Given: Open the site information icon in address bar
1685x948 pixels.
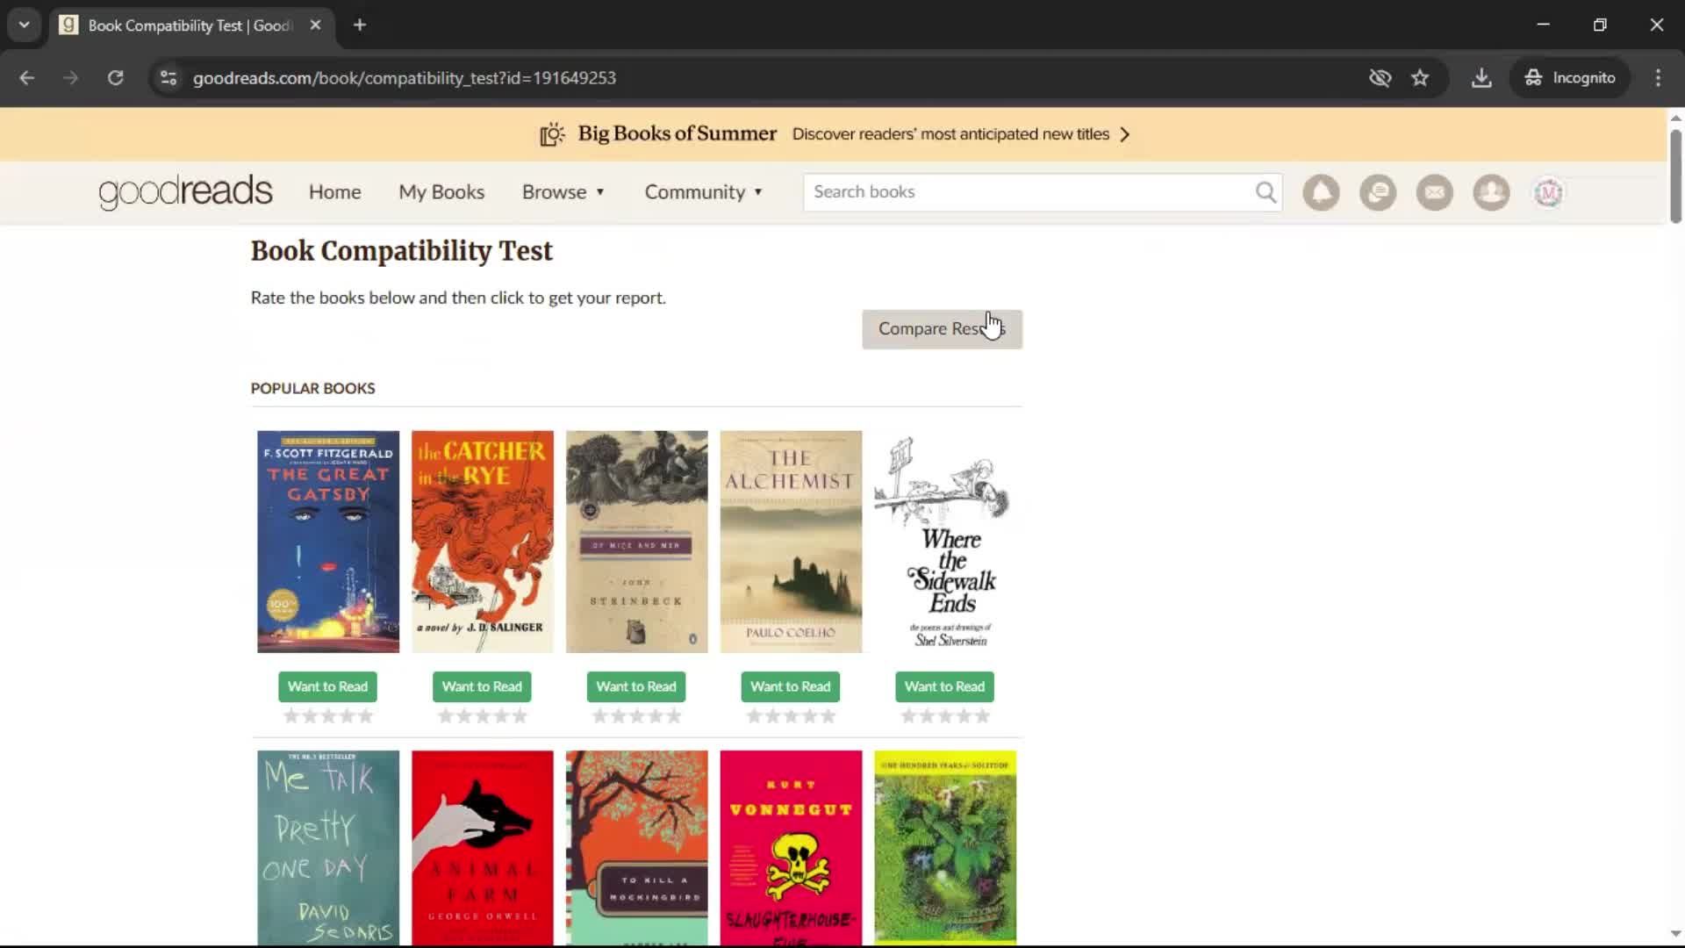Looking at the screenshot, I should (168, 78).
